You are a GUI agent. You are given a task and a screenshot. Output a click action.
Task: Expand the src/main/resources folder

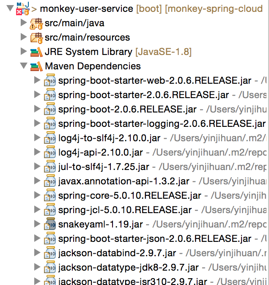click(24, 37)
